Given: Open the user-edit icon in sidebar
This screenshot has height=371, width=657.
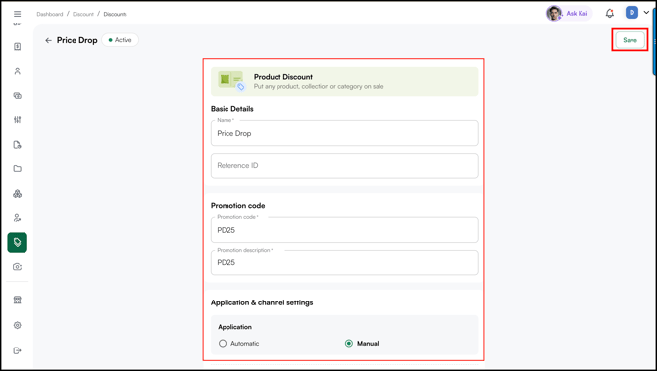Looking at the screenshot, I should pyautogui.click(x=18, y=218).
